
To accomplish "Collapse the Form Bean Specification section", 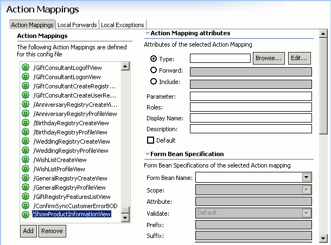I will click(x=147, y=154).
